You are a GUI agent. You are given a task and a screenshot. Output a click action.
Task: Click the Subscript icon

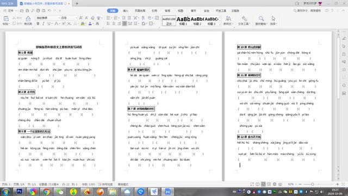pos(69,23)
